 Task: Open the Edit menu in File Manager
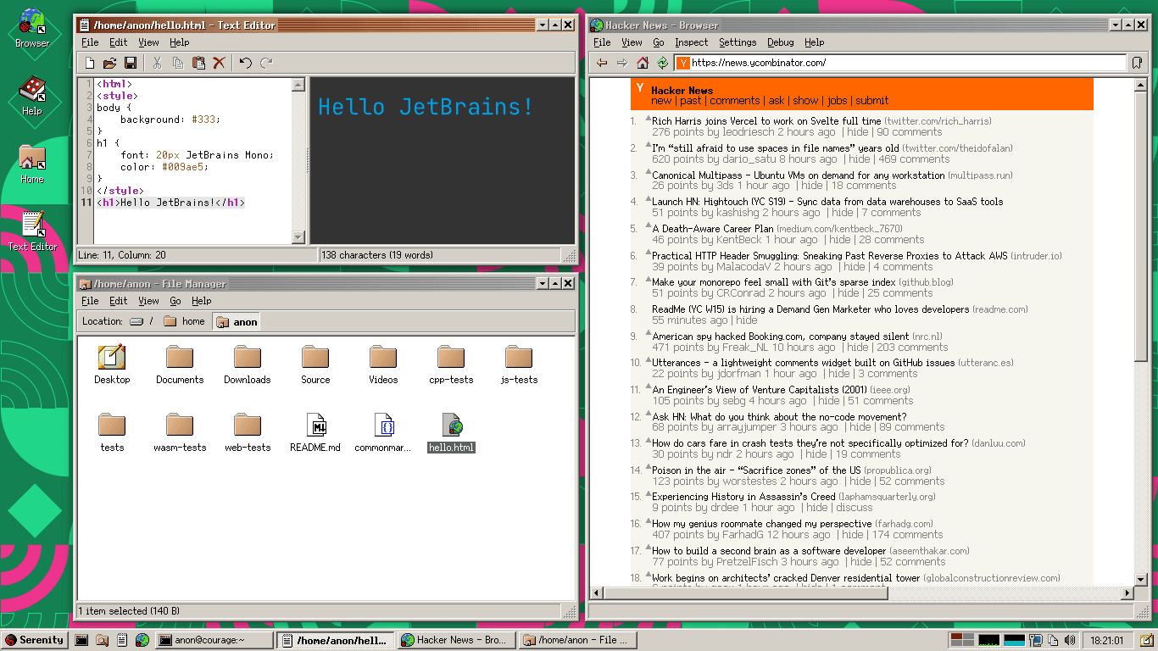point(119,301)
